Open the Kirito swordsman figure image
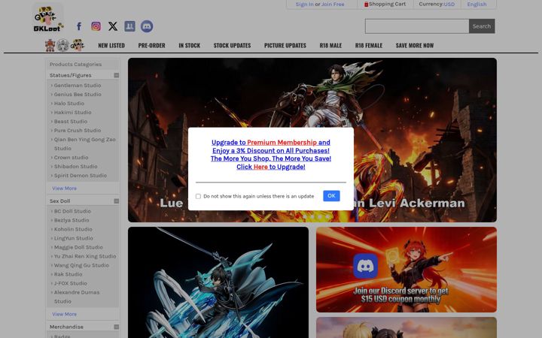This screenshot has height=338, width=542. point(218,282)
